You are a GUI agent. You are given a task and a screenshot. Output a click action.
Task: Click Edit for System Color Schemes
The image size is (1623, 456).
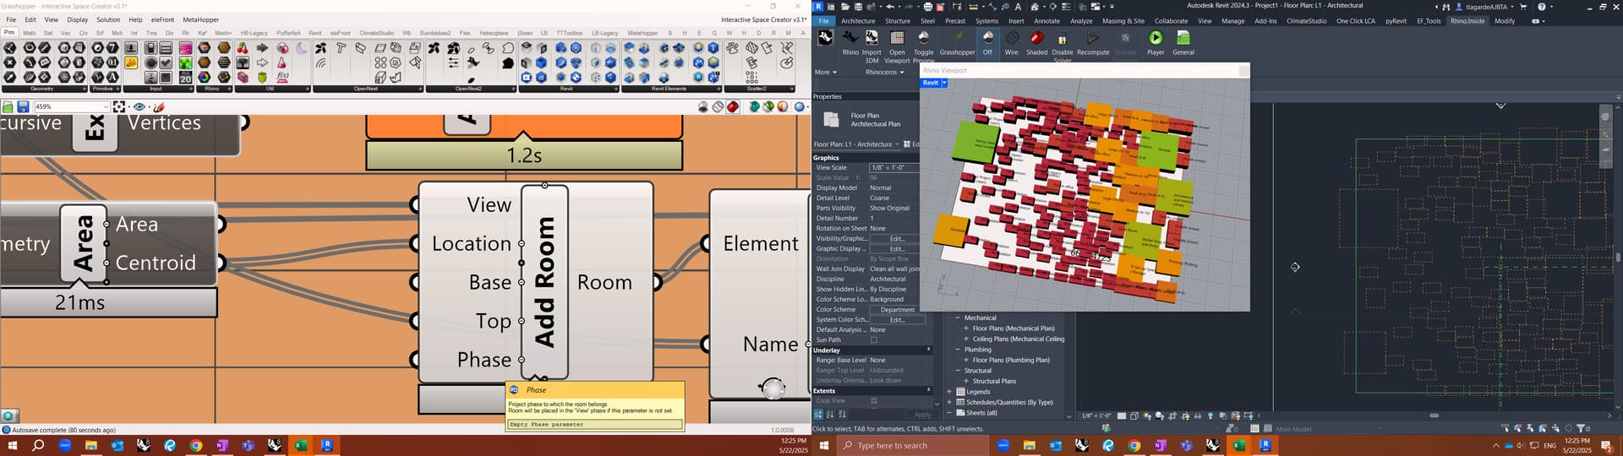897,320
